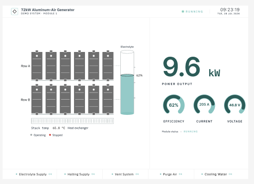Click the 'CURRENT' gauge caption
Screen dimensions: 254x184
tap(204, 121)
